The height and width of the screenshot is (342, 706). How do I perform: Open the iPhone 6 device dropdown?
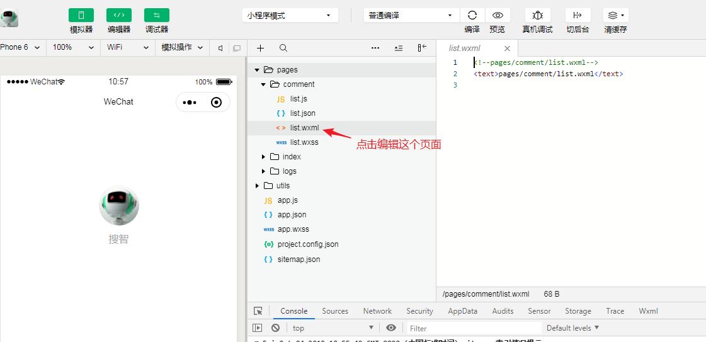(21, 47)
